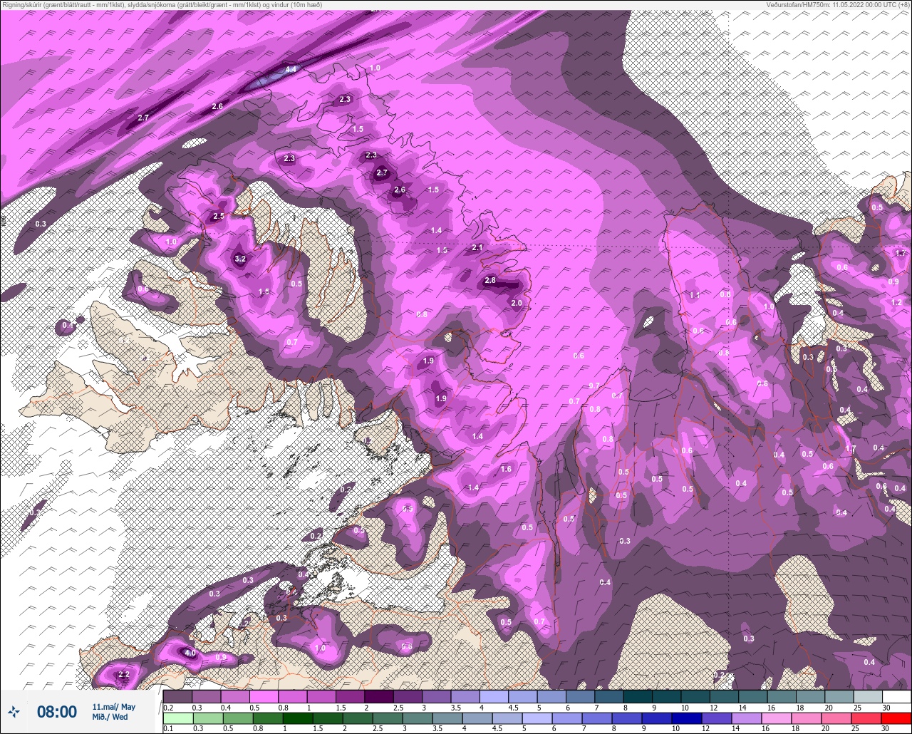
Task: Select upper legend swatch between 2 and 2.5
Action: tap(379, 696)
